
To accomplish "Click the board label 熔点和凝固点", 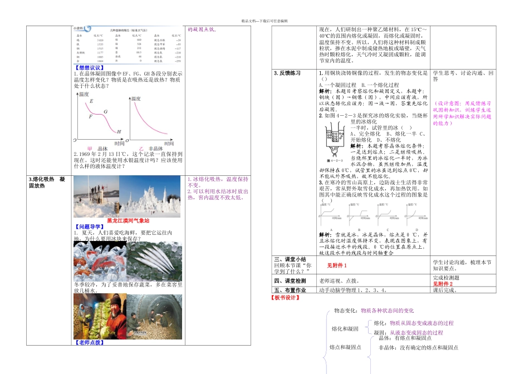I will coord(345,347).
